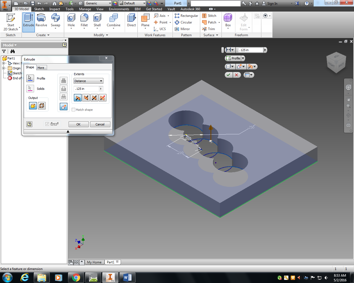This screenshot has height=283, width=354.
Task: Confirm extrude with OK button
Action: [x=79, y=124]
